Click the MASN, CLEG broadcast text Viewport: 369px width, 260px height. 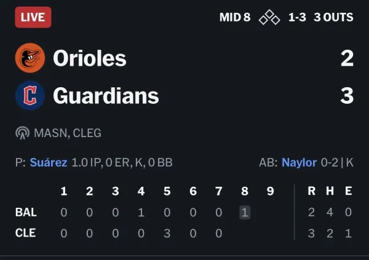[x=68, y=133]
